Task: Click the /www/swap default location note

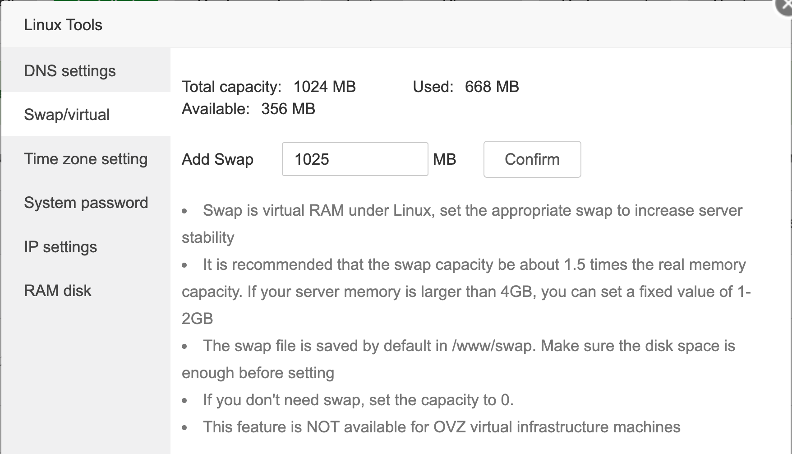Action: click(x=469, y=346)
